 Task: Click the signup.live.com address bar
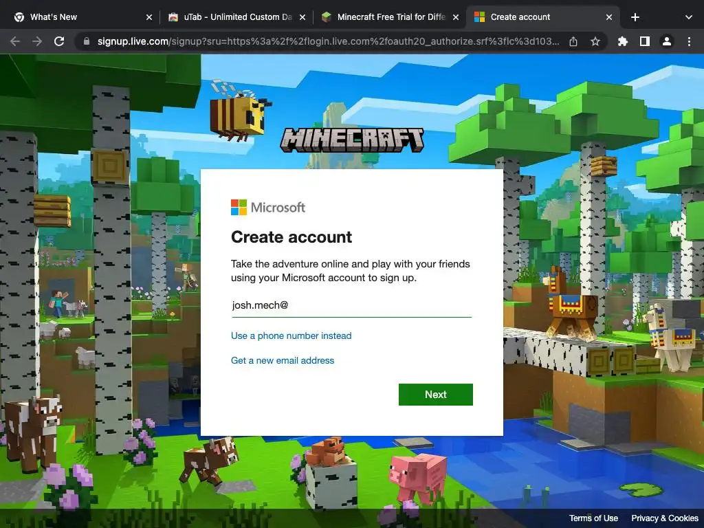[328, 42]
